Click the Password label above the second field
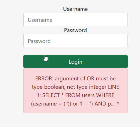This screenshot has width=140, height=127. pos(75,30)
